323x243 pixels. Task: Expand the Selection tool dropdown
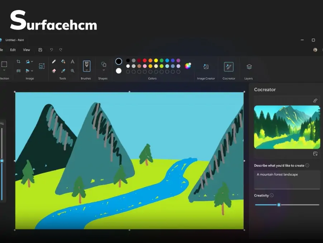coord(4,70)
